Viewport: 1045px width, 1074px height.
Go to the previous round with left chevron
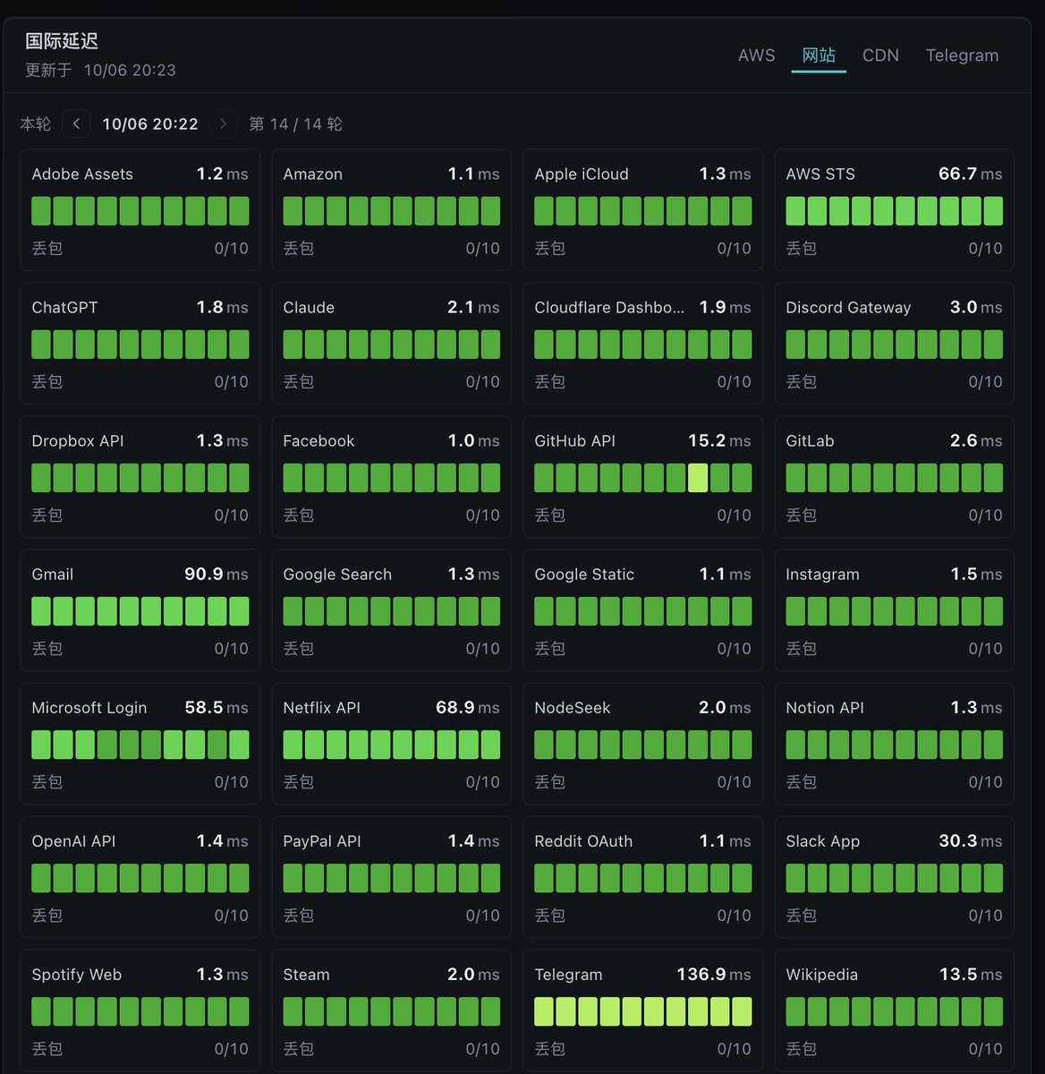[76, 124]
